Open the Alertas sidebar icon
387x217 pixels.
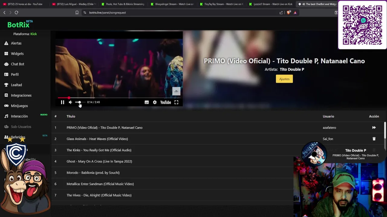(6, 43)
